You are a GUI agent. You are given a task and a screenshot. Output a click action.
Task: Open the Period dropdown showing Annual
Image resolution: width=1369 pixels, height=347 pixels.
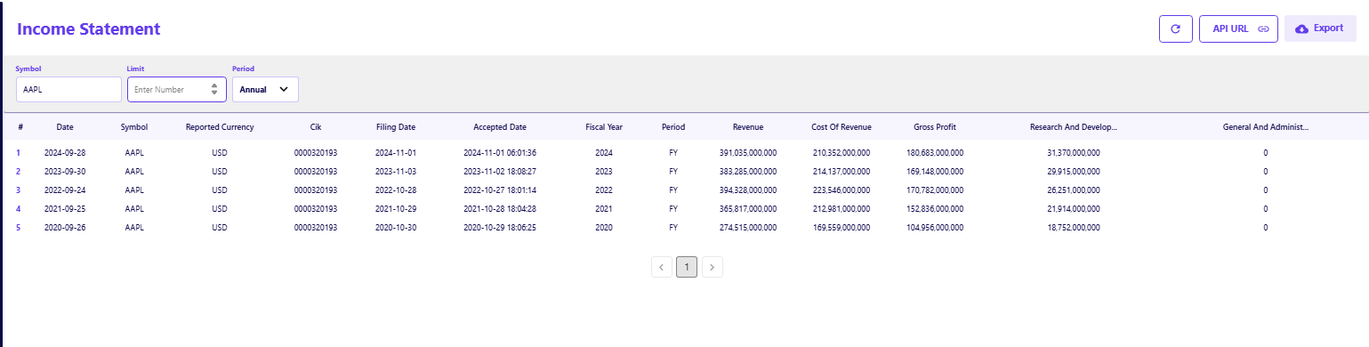[265, 89]
